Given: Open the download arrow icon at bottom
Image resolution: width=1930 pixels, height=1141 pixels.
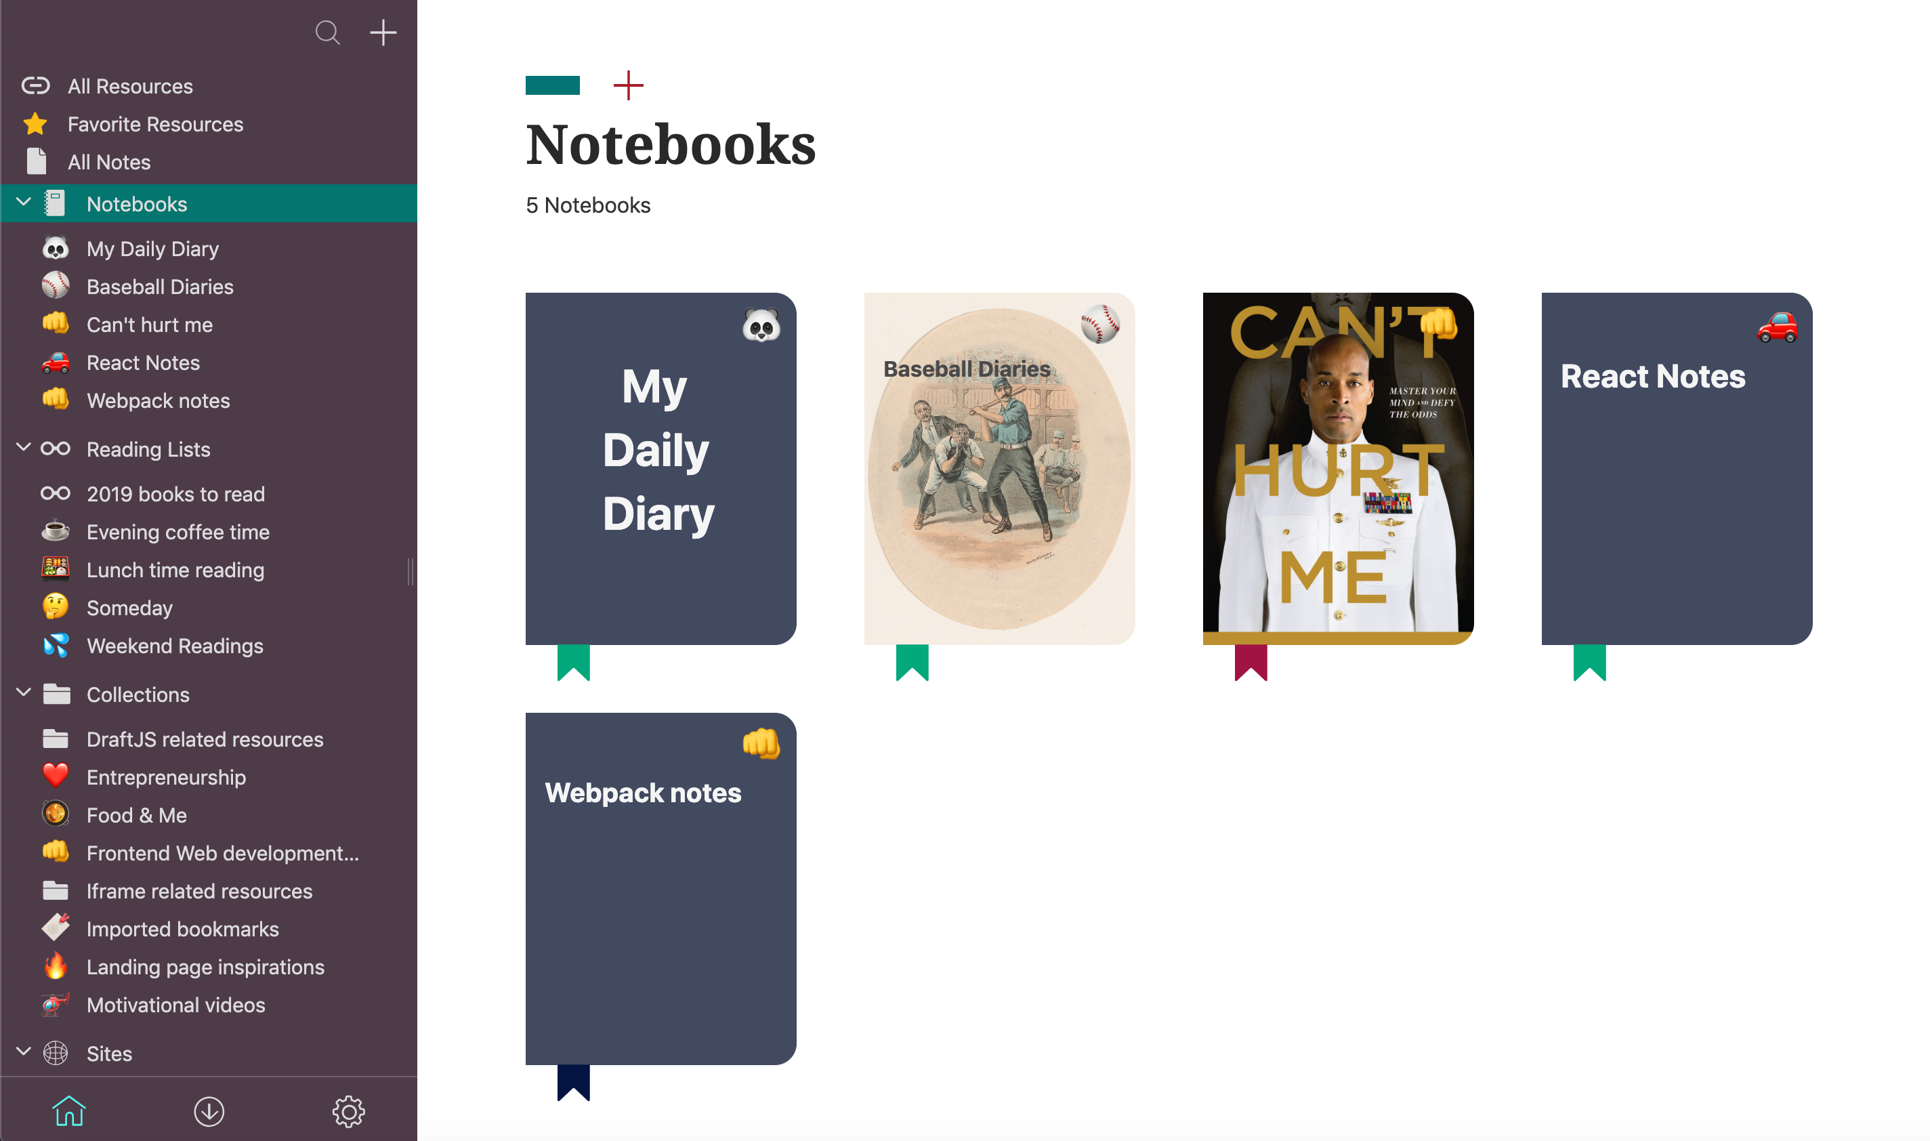Looking at the screenshot, I should (208, 1111).
